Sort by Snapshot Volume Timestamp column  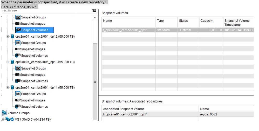[x=238, y=22]
